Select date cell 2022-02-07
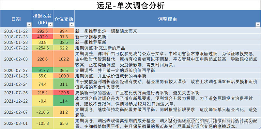This screenshot has width=261, height=129. tap(16, 112)
